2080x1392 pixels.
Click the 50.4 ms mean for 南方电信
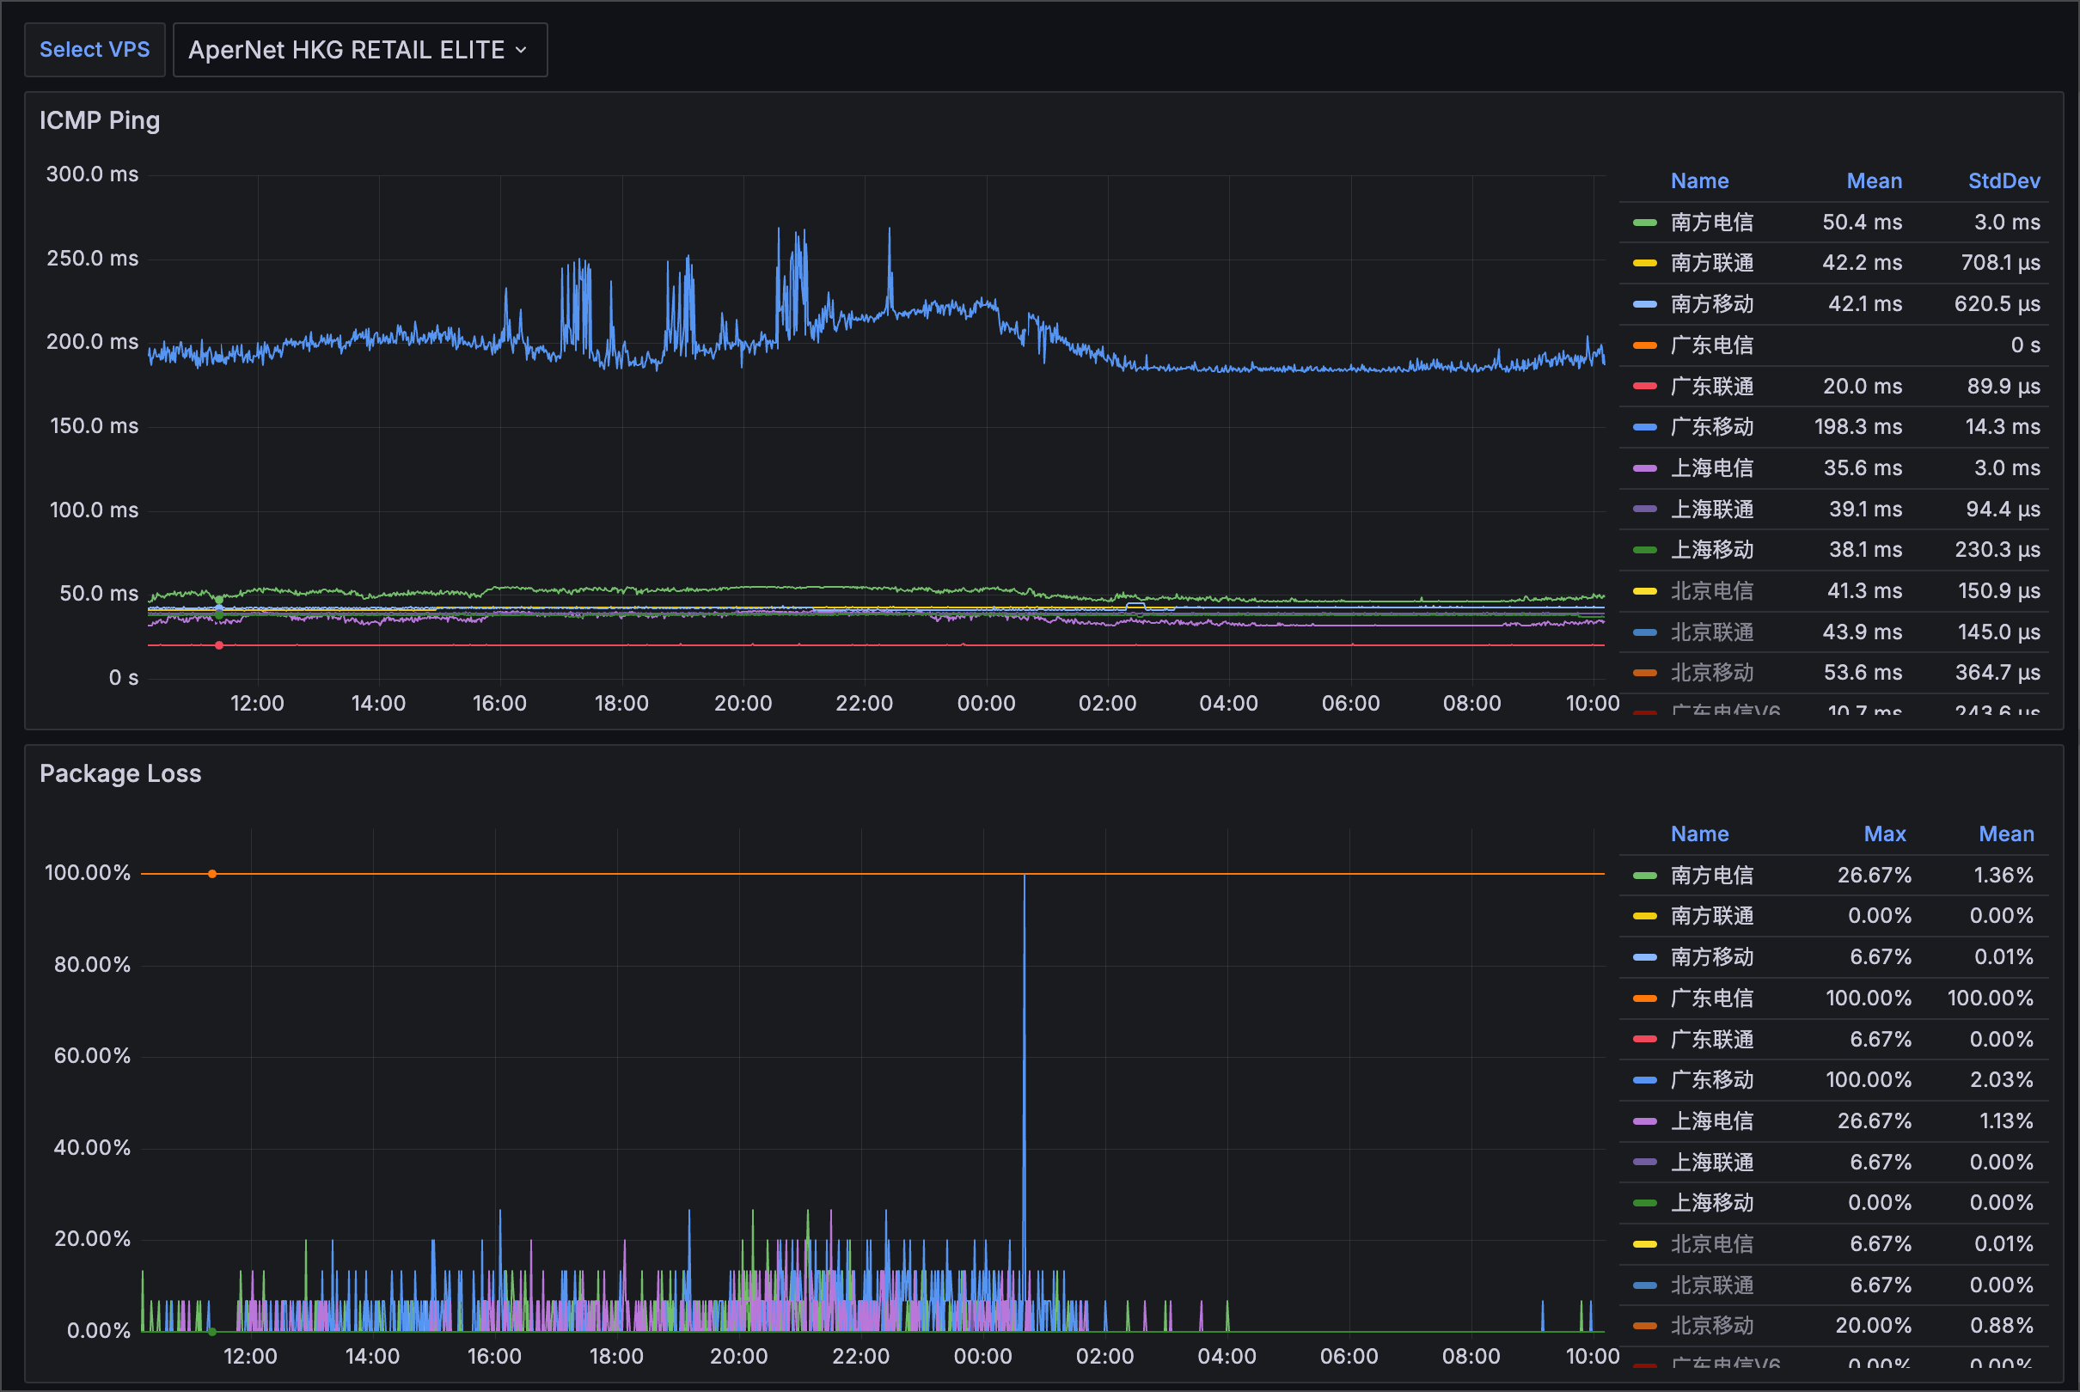1862,222
